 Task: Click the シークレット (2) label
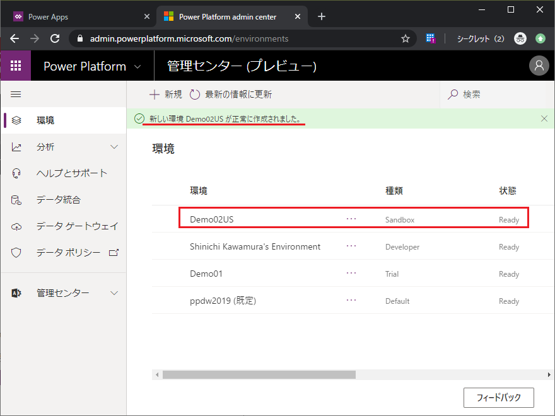point(481,38)
